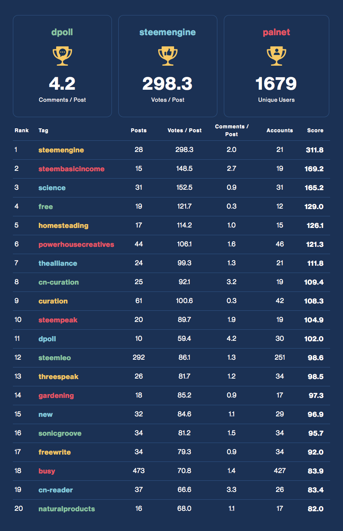Select rank number 20
Screen dimensions: 343x531
18,509
